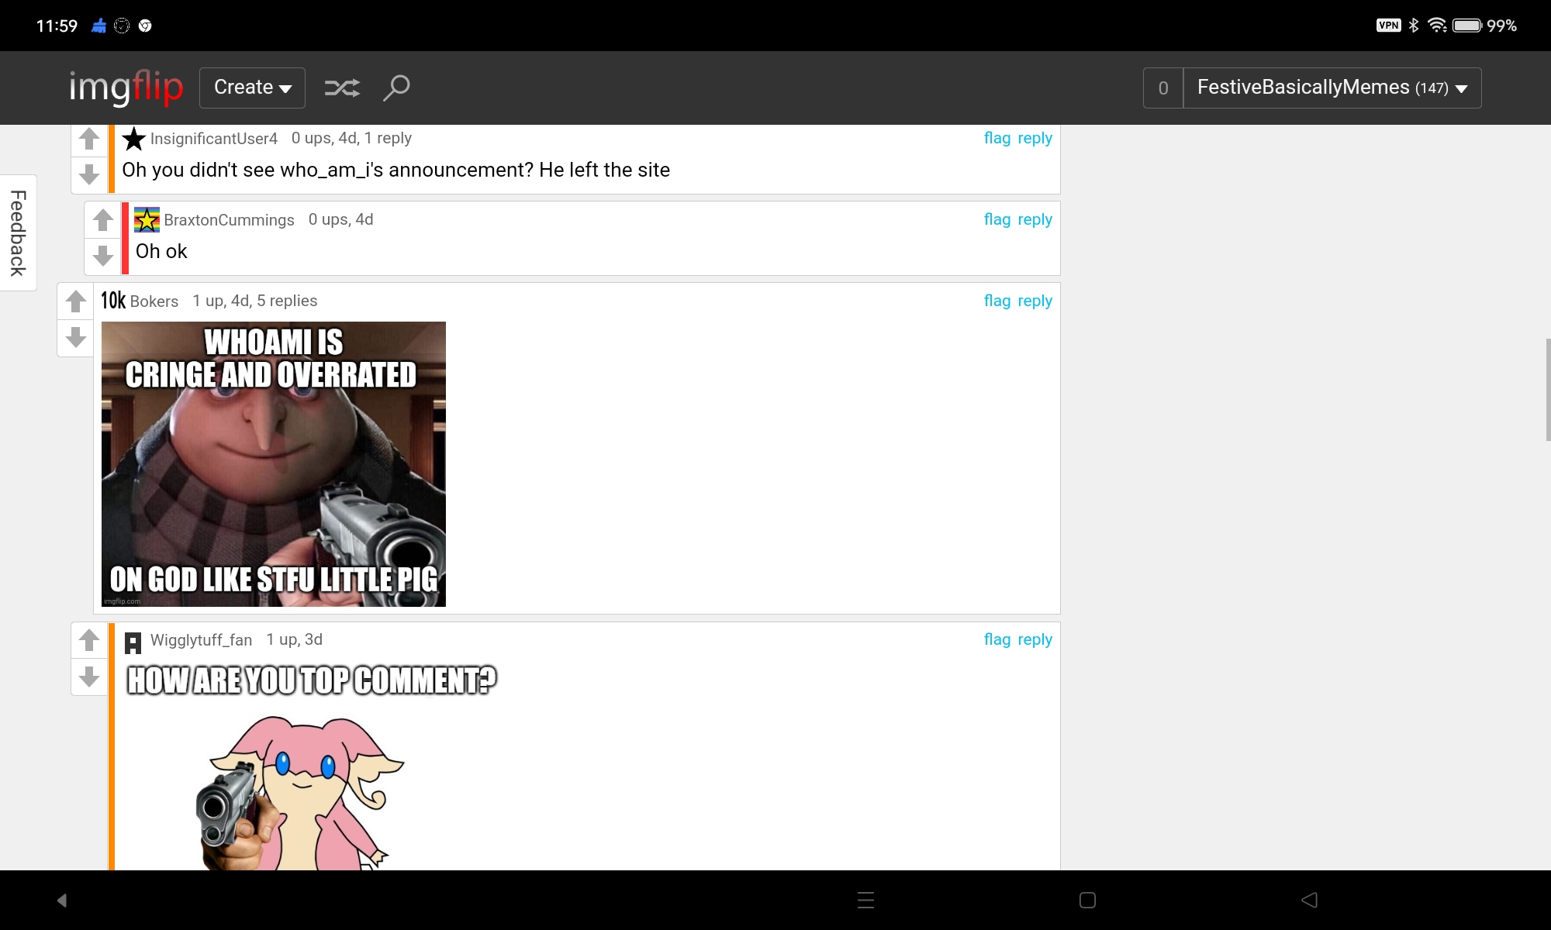
Task: Click the 10k badge beside Bokers
Action: pos(113,301)
